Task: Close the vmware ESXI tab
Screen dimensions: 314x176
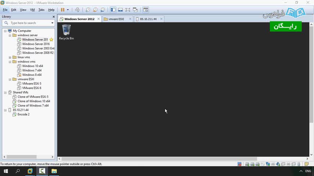Action: click(130, 19)
